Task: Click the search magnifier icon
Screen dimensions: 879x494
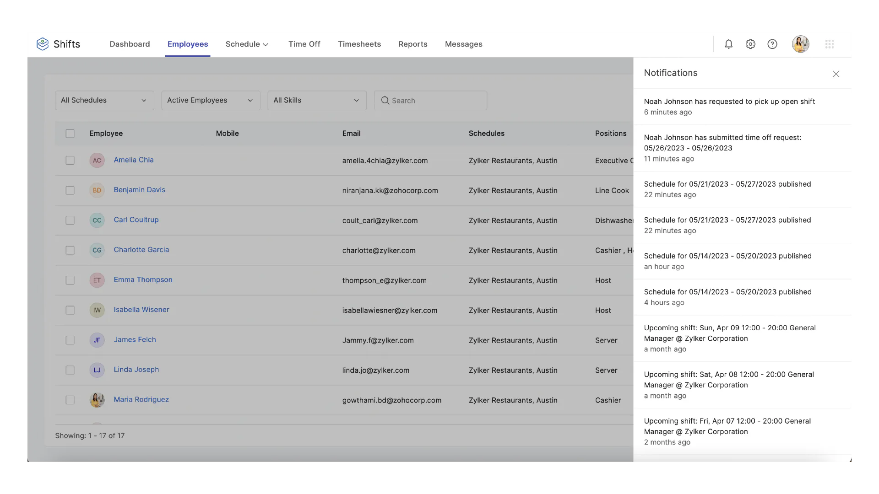Action: click(x=385, y=100)
